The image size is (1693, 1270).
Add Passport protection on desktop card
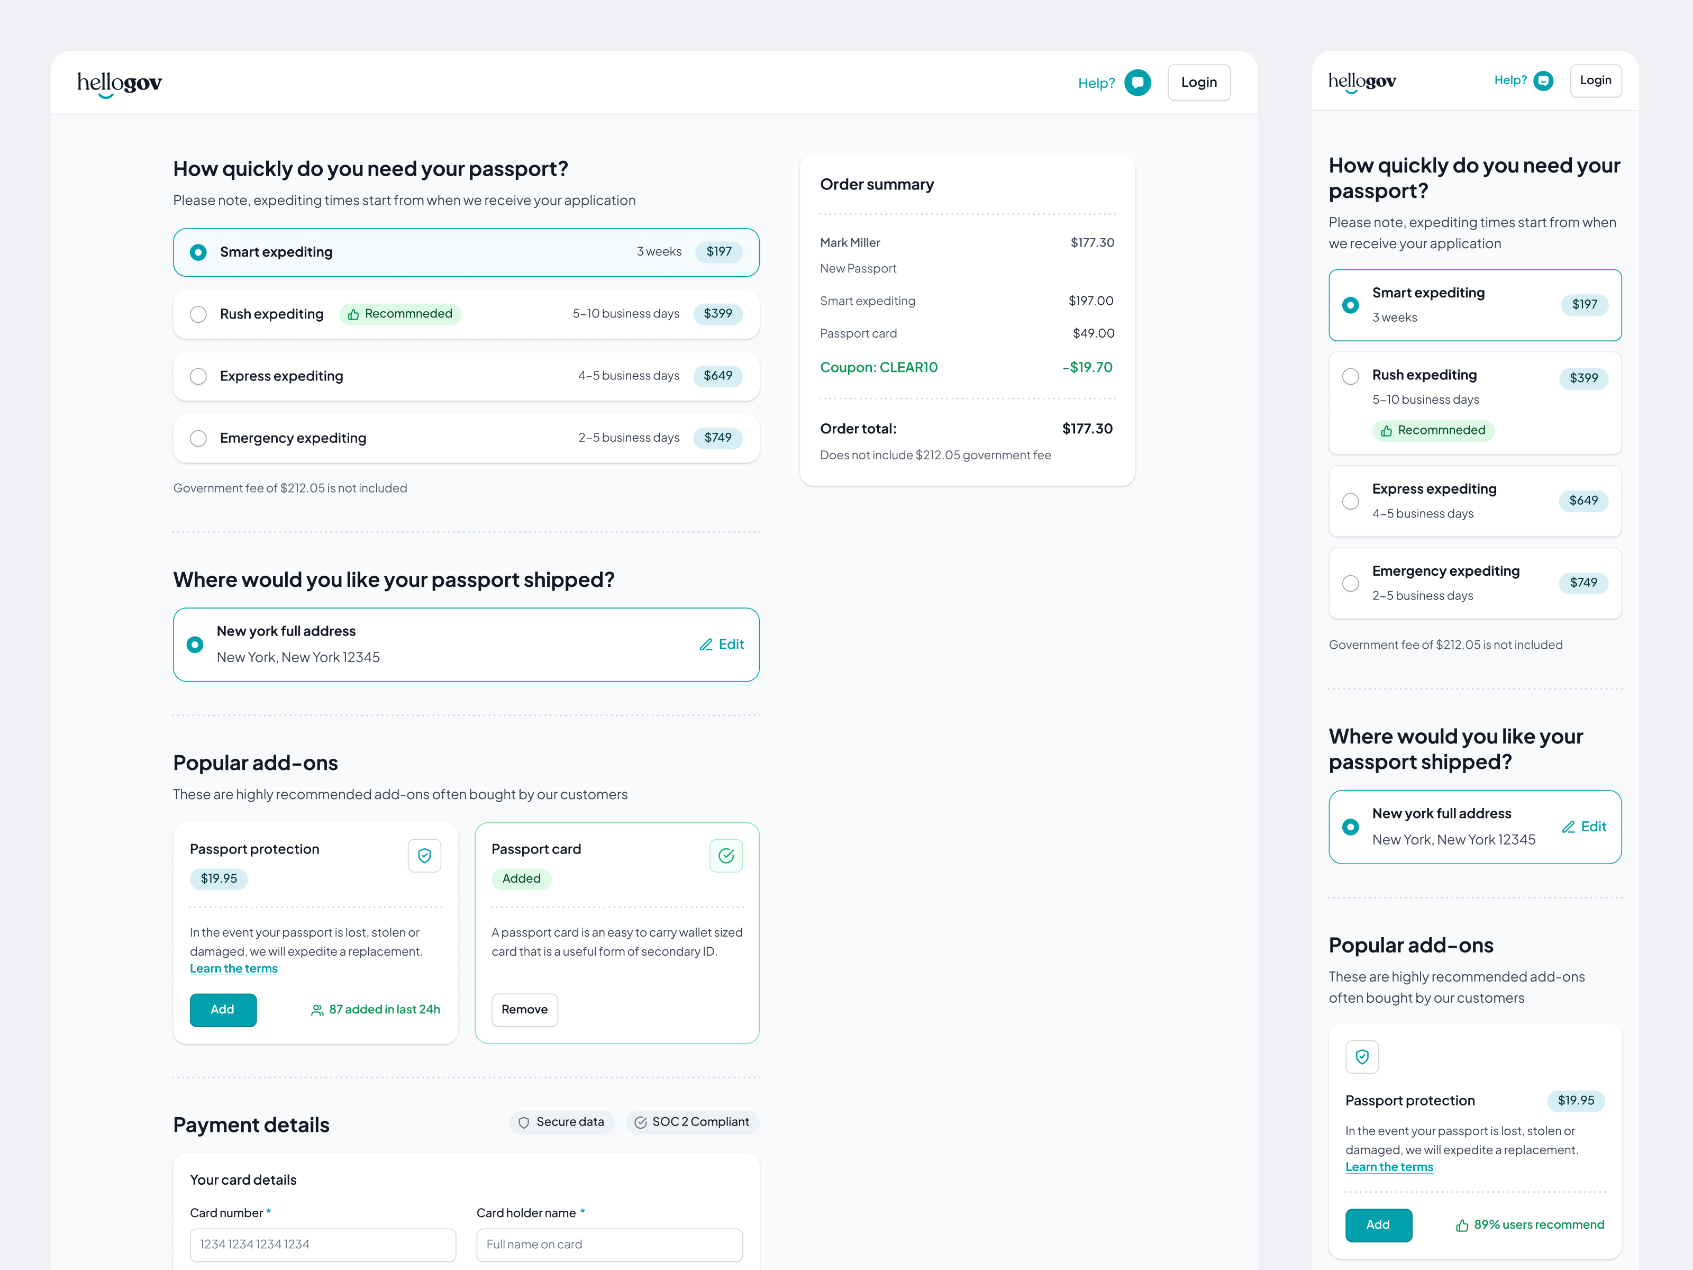coord(223,1010)
